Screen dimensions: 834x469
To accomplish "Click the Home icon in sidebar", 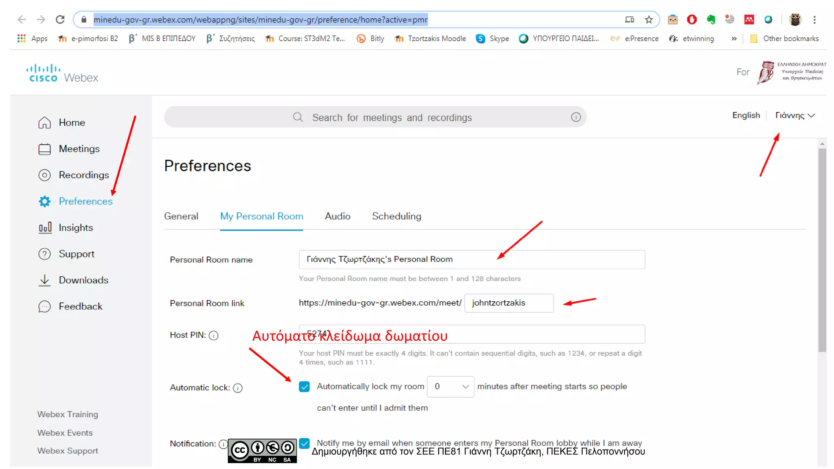I will [44, 123].
